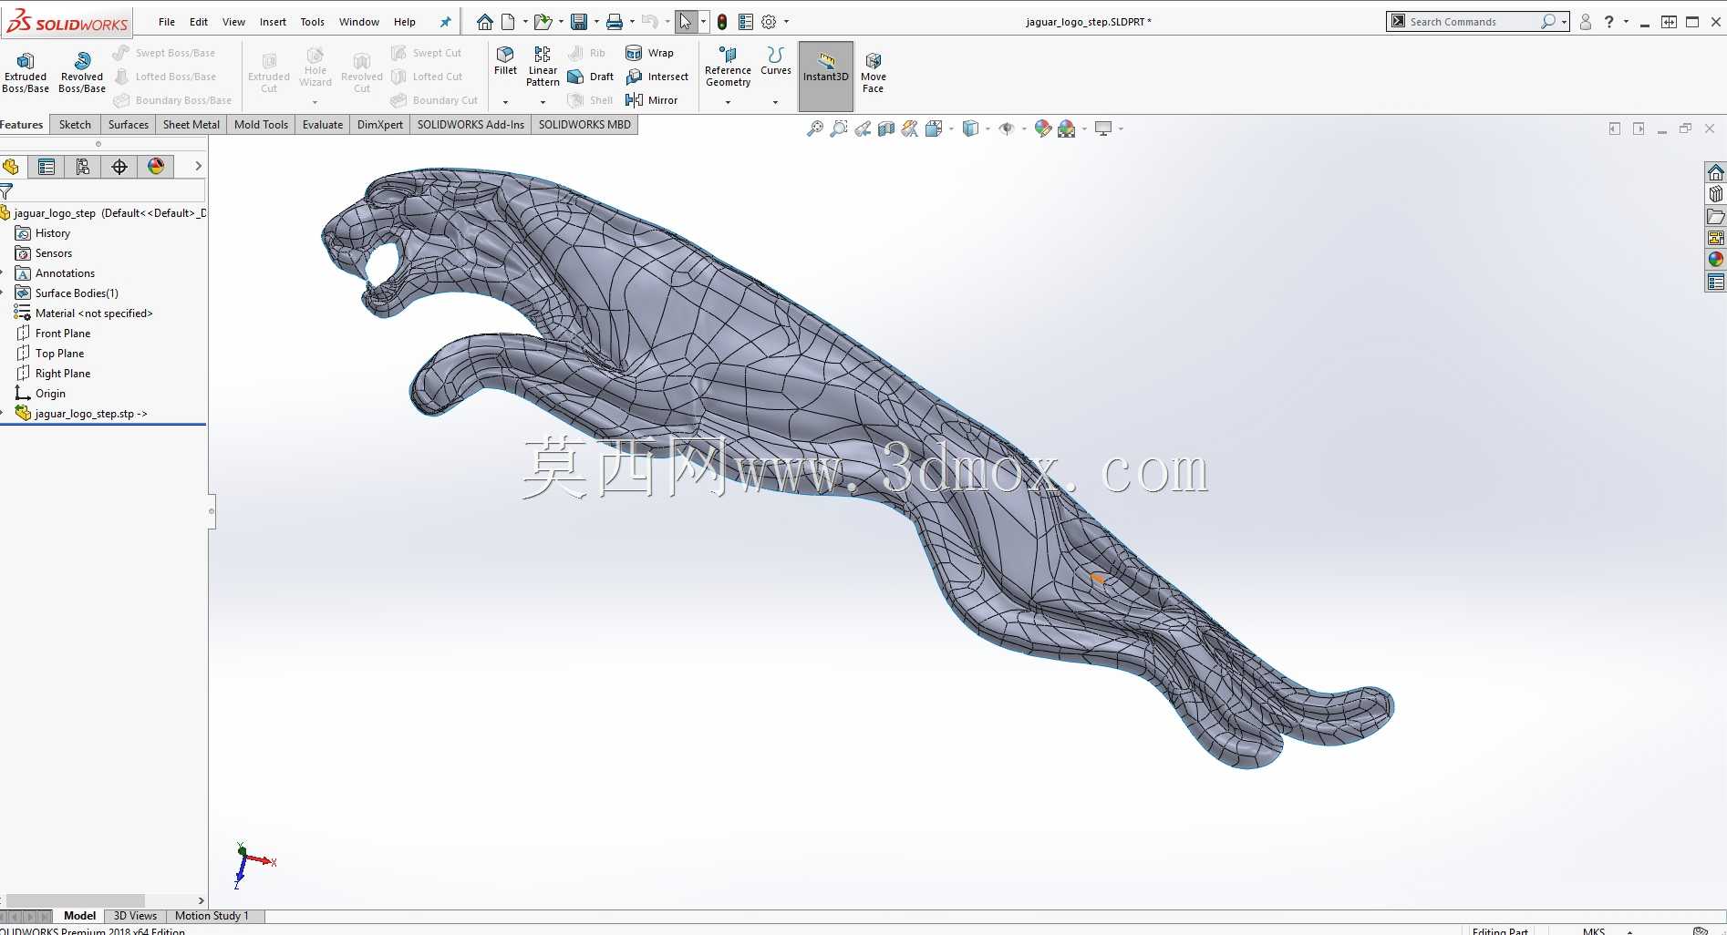Switch to the Motion Study 1 tab

tap(212, 916)
